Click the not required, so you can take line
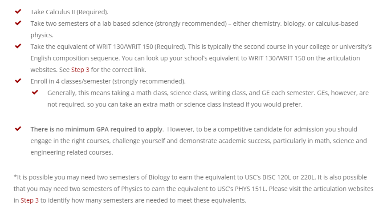Viewport: 383px width, 215px height. coord(175,104)
